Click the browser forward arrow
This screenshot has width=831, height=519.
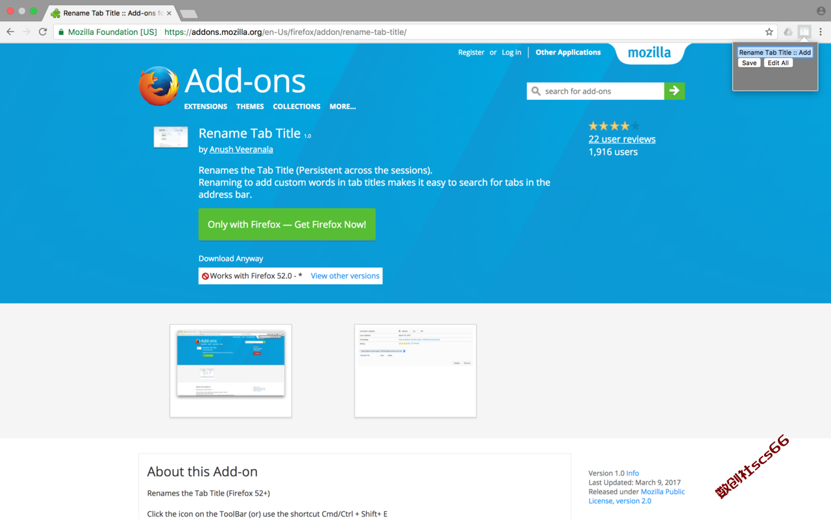pyautogui.click(x=27, y=32)
